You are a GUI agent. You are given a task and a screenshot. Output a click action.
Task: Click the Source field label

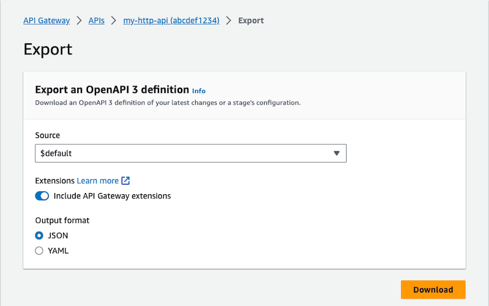pos(48,136)
